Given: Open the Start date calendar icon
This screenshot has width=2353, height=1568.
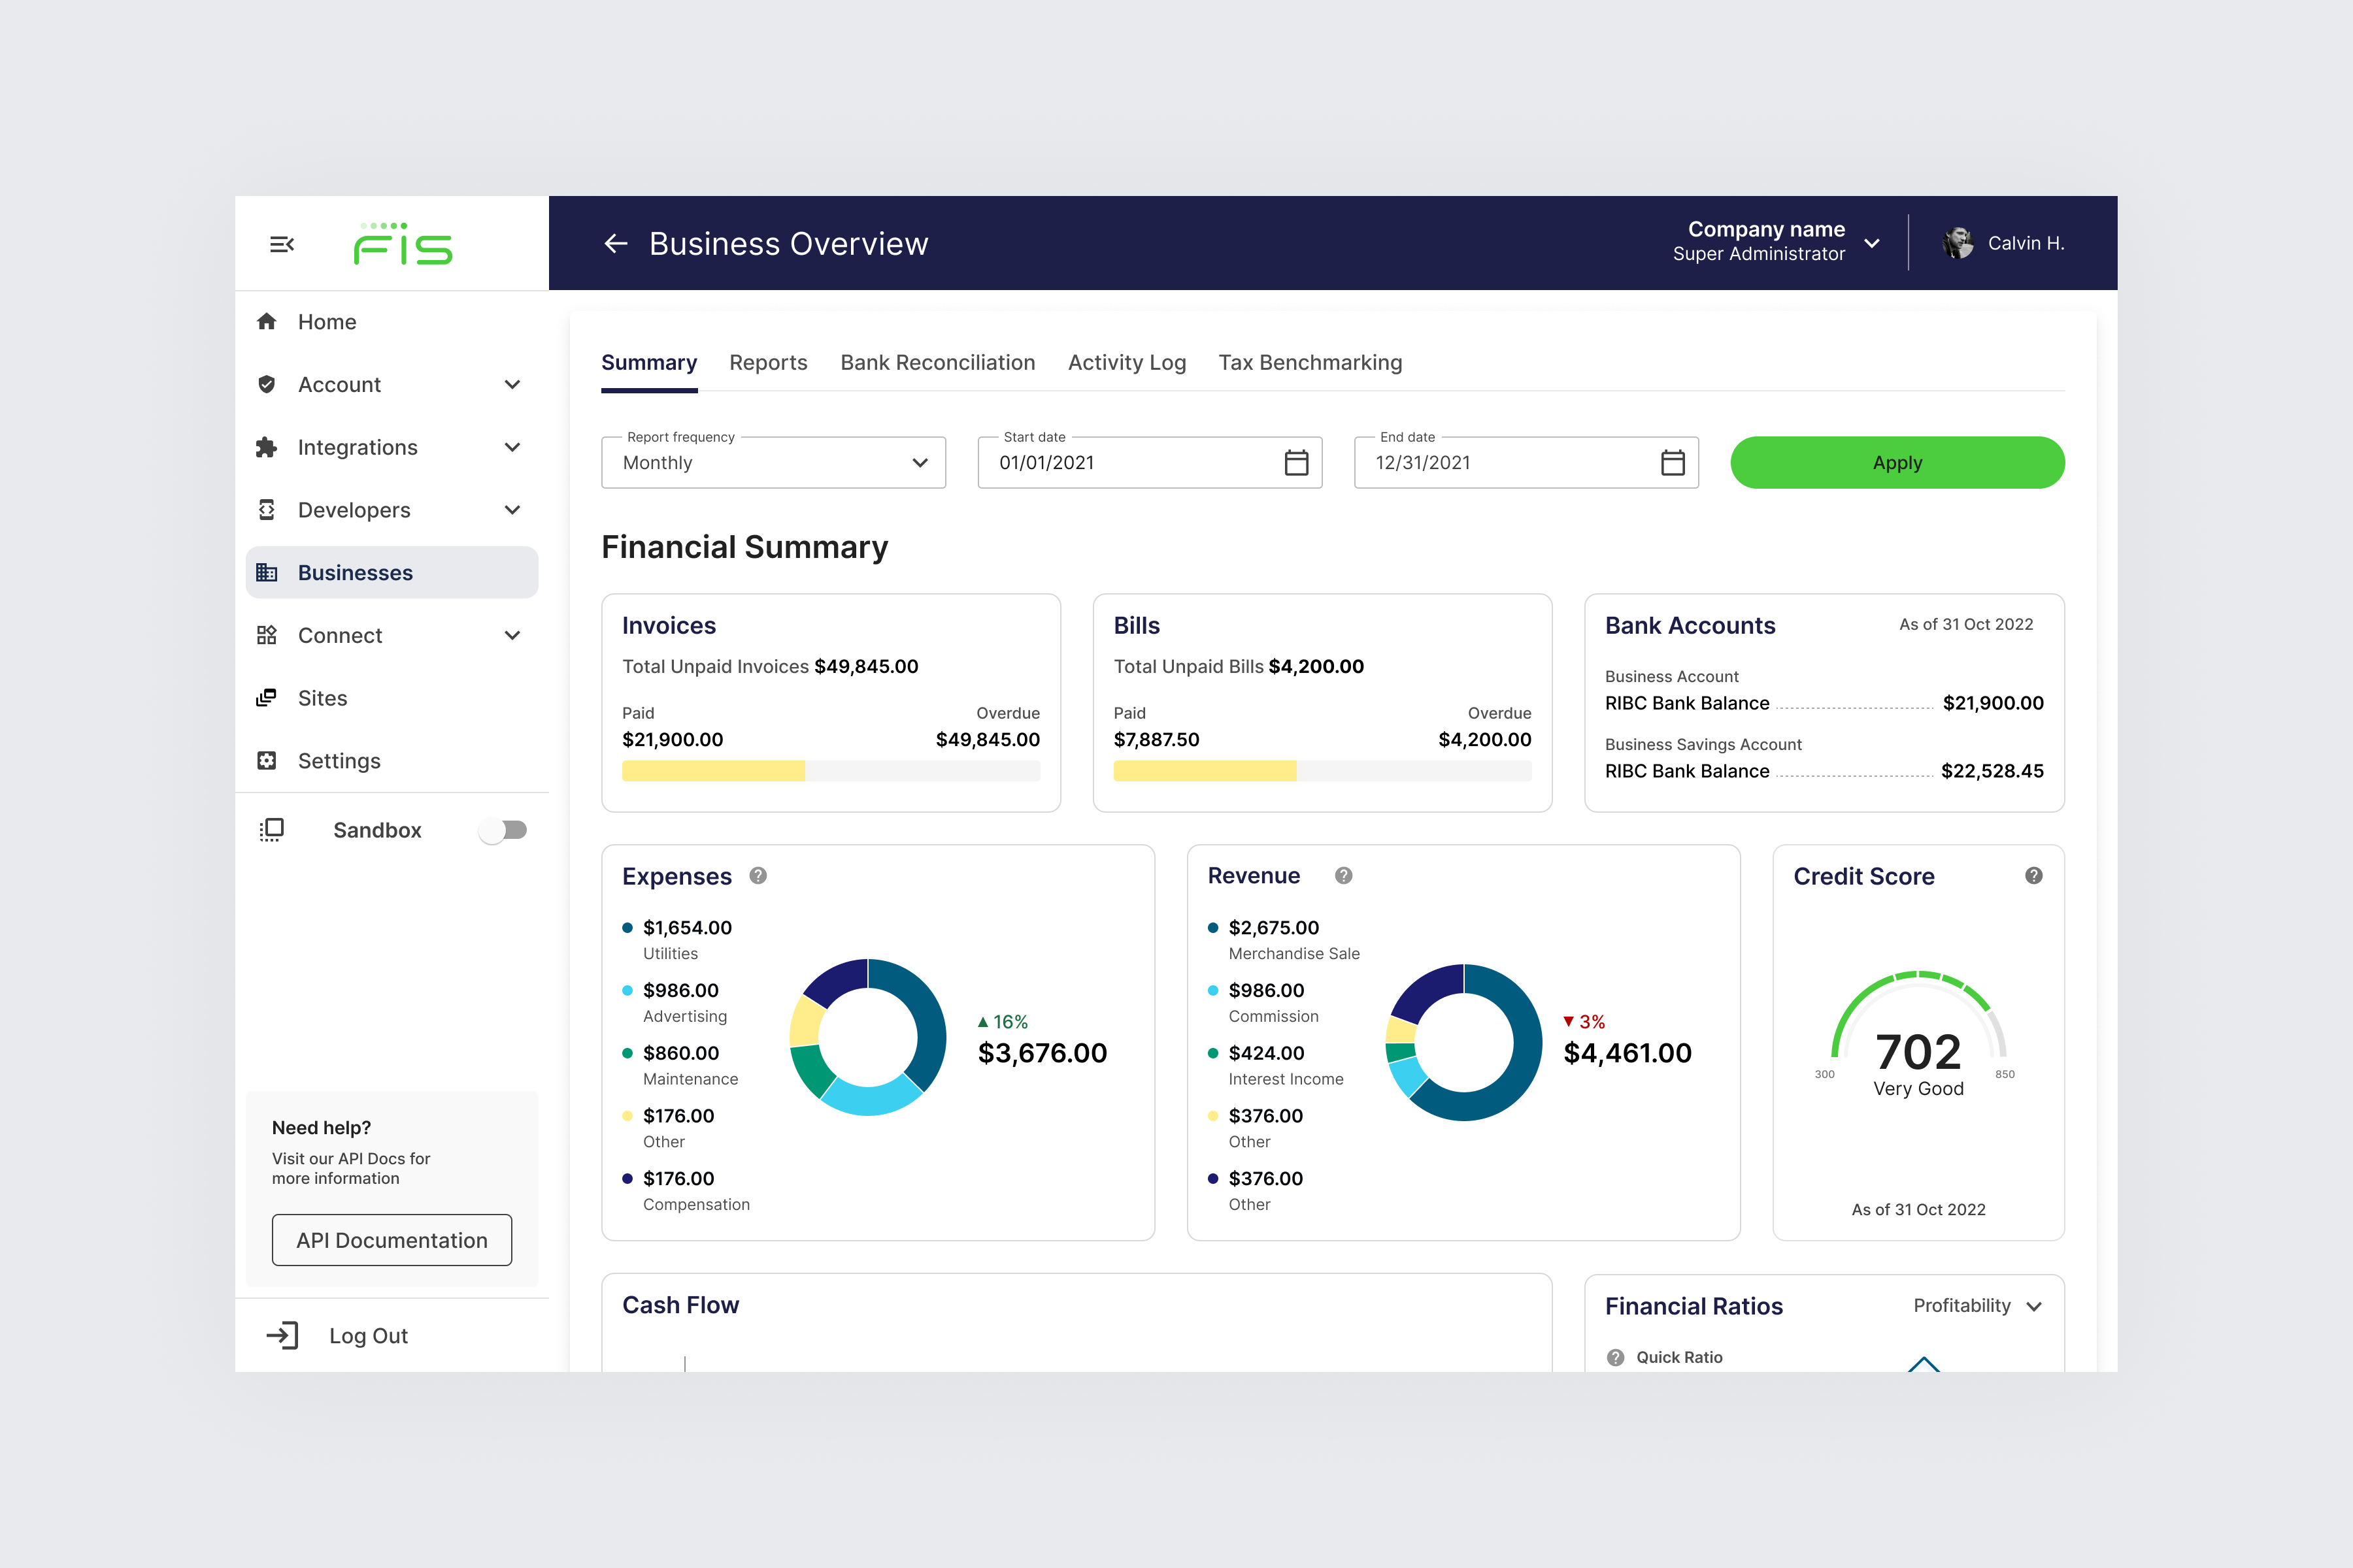Looking at the screenshot, I should click(1295, 463).
